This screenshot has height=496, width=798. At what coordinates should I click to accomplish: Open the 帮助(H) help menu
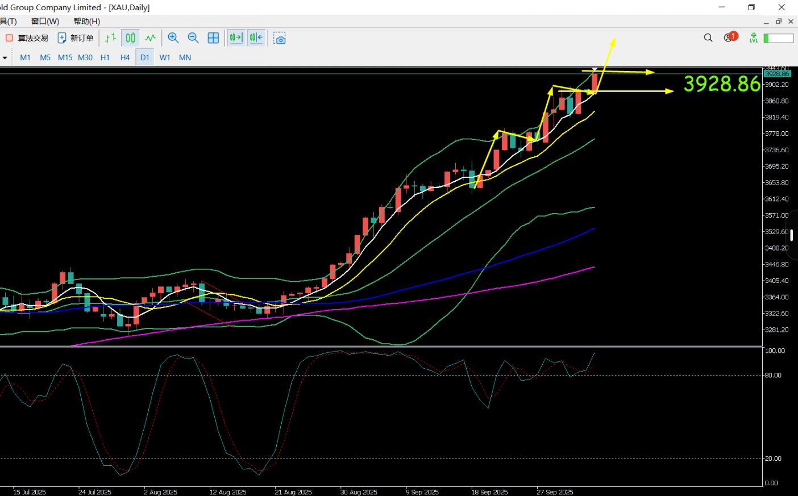click(86, 21)
